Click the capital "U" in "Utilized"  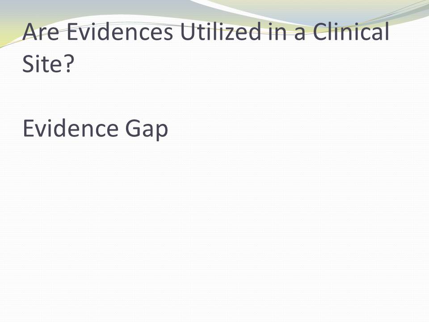188,32
